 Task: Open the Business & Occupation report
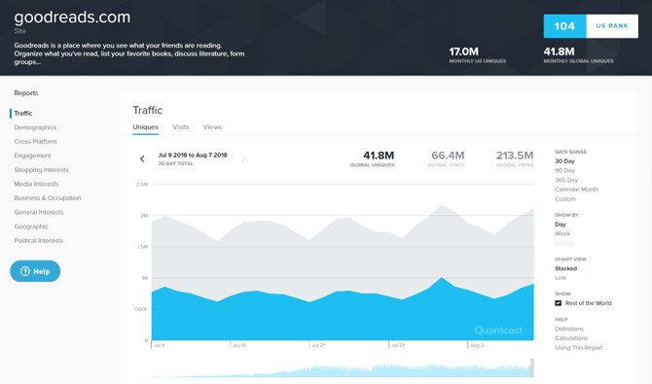(x=48, y=197)
